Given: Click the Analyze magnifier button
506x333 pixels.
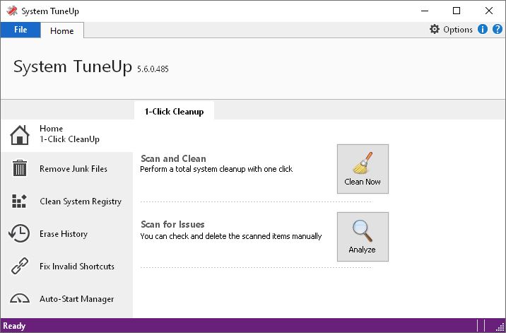Looking at the screenshot, I should pos(363,236).
